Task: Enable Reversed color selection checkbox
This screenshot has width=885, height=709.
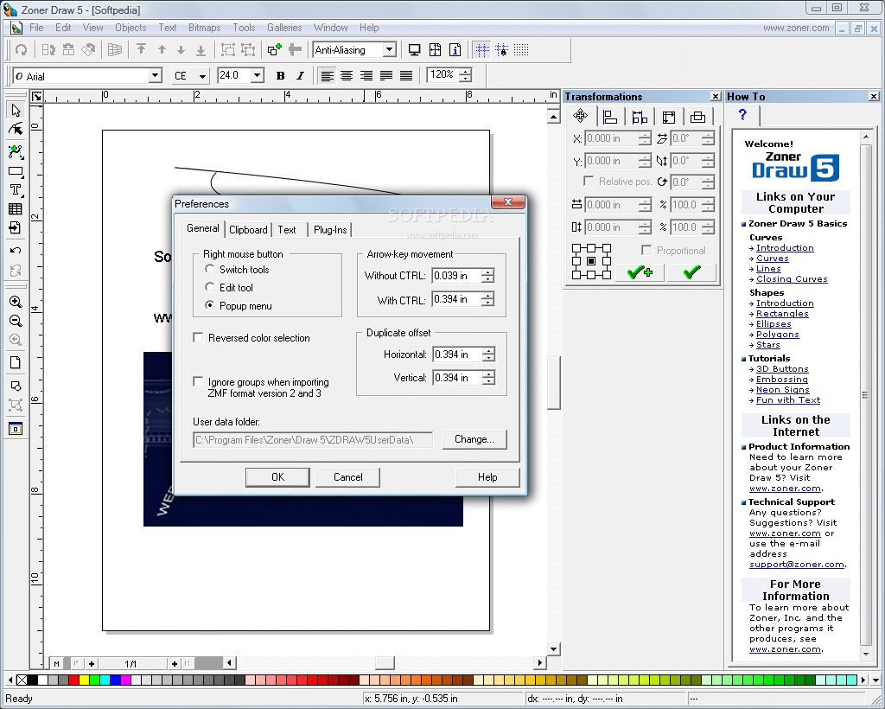Action: 198,337
